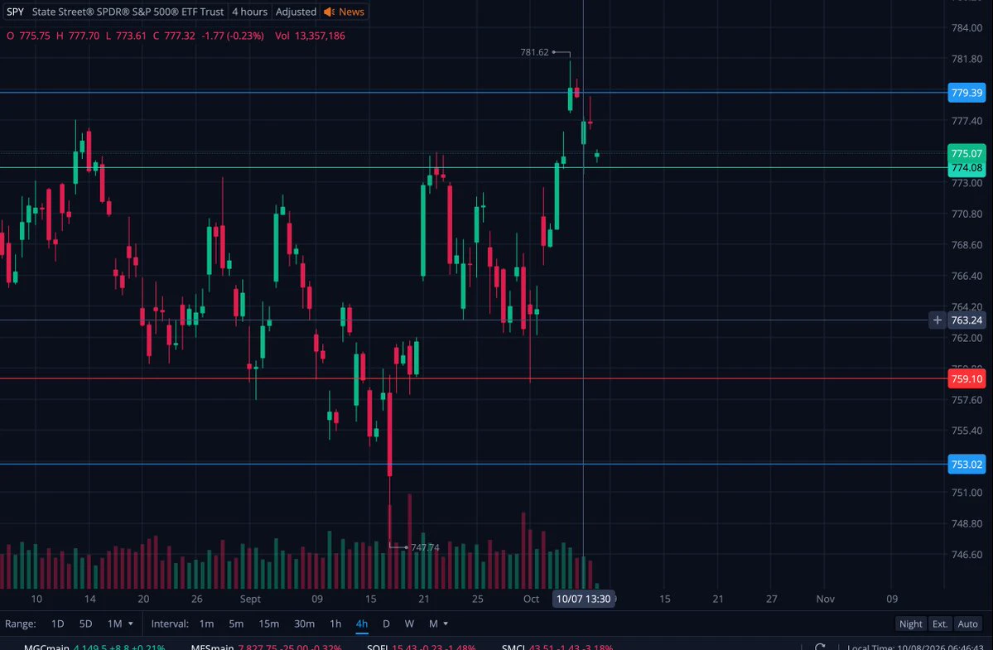Viewport: 993px width, 650px height.
Task: Click the Sept label on the date axis
Action: (250, 599)
